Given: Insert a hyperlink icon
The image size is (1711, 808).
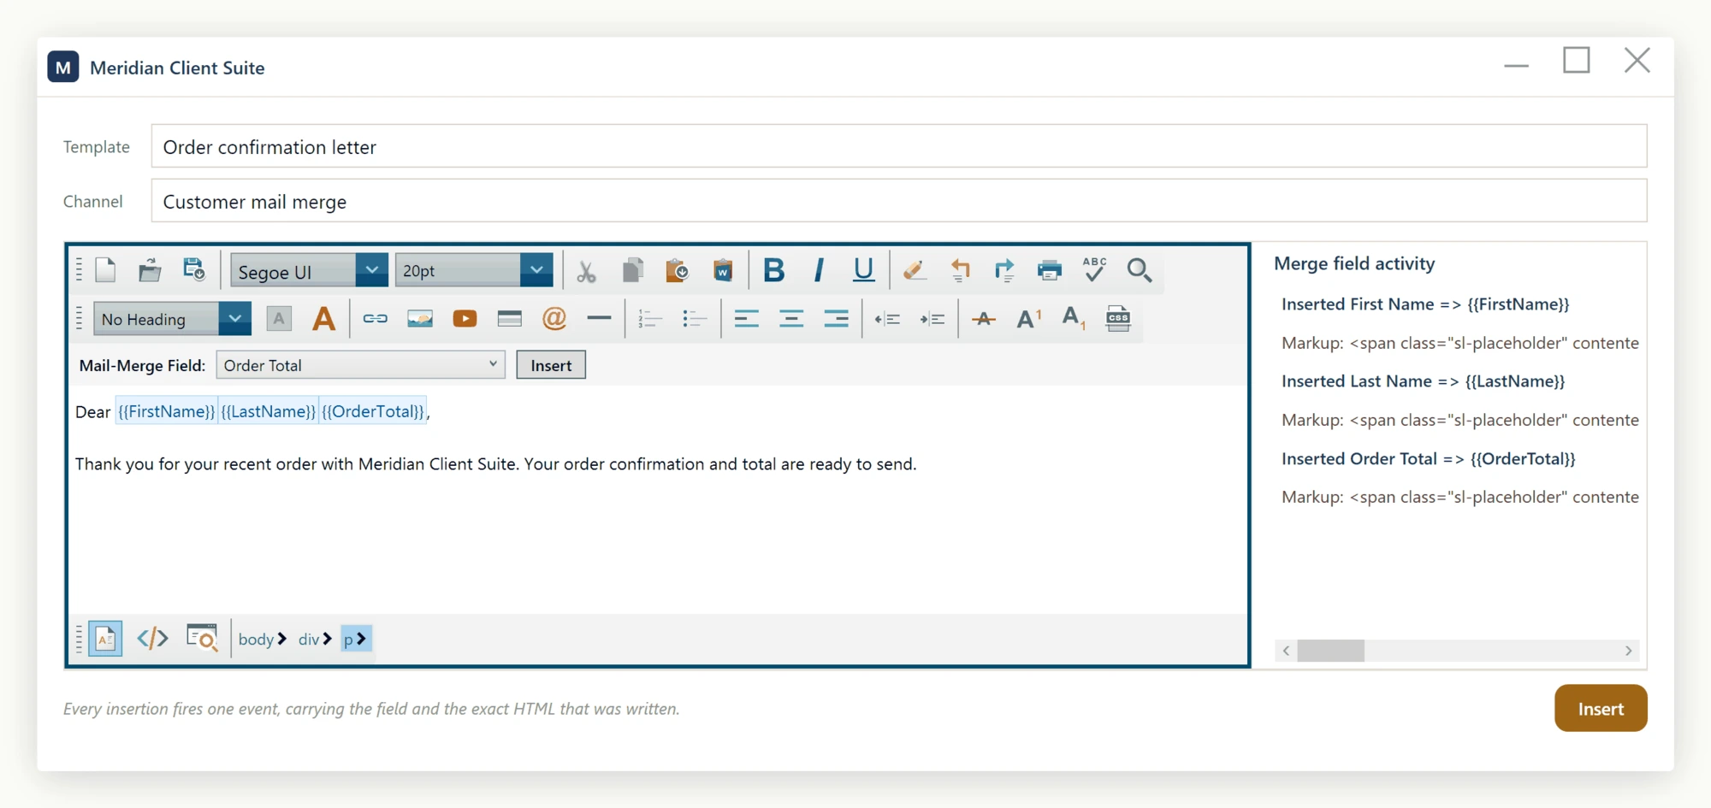Looking at the screenshot, I should [x=375, y=319].
